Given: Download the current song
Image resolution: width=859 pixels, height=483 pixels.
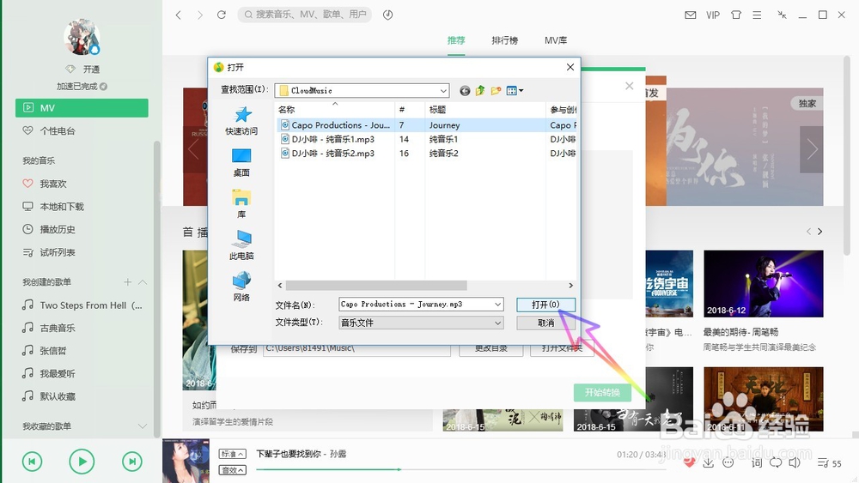Looking at the screenshot, I should pos(709,462).
